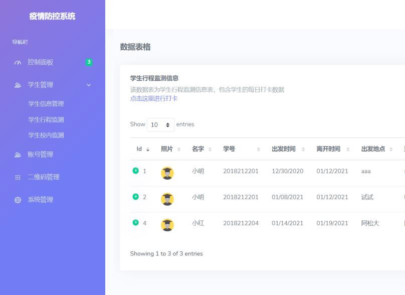Sort table by the 名字 column arrows

(210, 150)
